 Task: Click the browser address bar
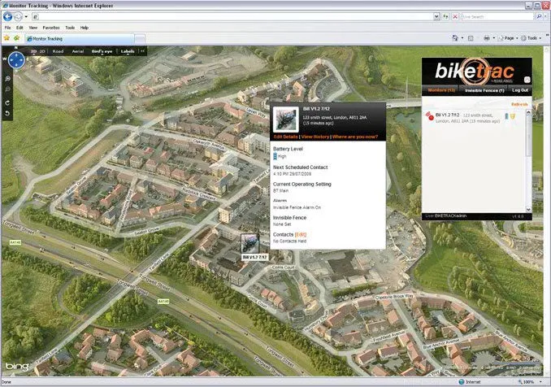(x=232, y=16)
